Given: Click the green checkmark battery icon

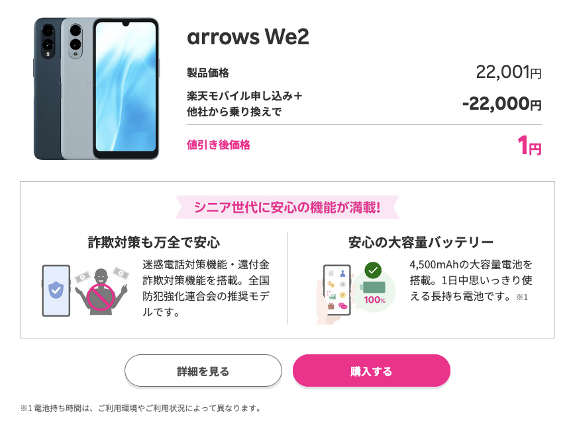Looking at the screenshot, I should tap(373, 270).
